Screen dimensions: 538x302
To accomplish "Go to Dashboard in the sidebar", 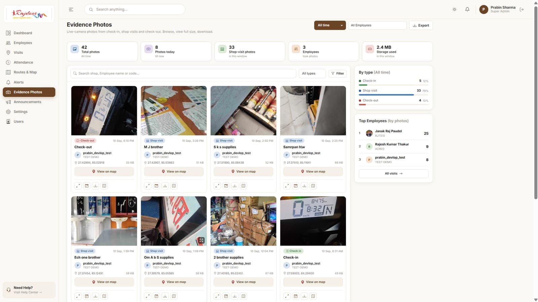I will coord(29,33).
